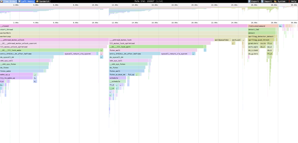Image resolution: width=298 pixels, height=143 pixels.
Task: Select the apriltag_detector_detect frame
Action: [x=262, y=36]
